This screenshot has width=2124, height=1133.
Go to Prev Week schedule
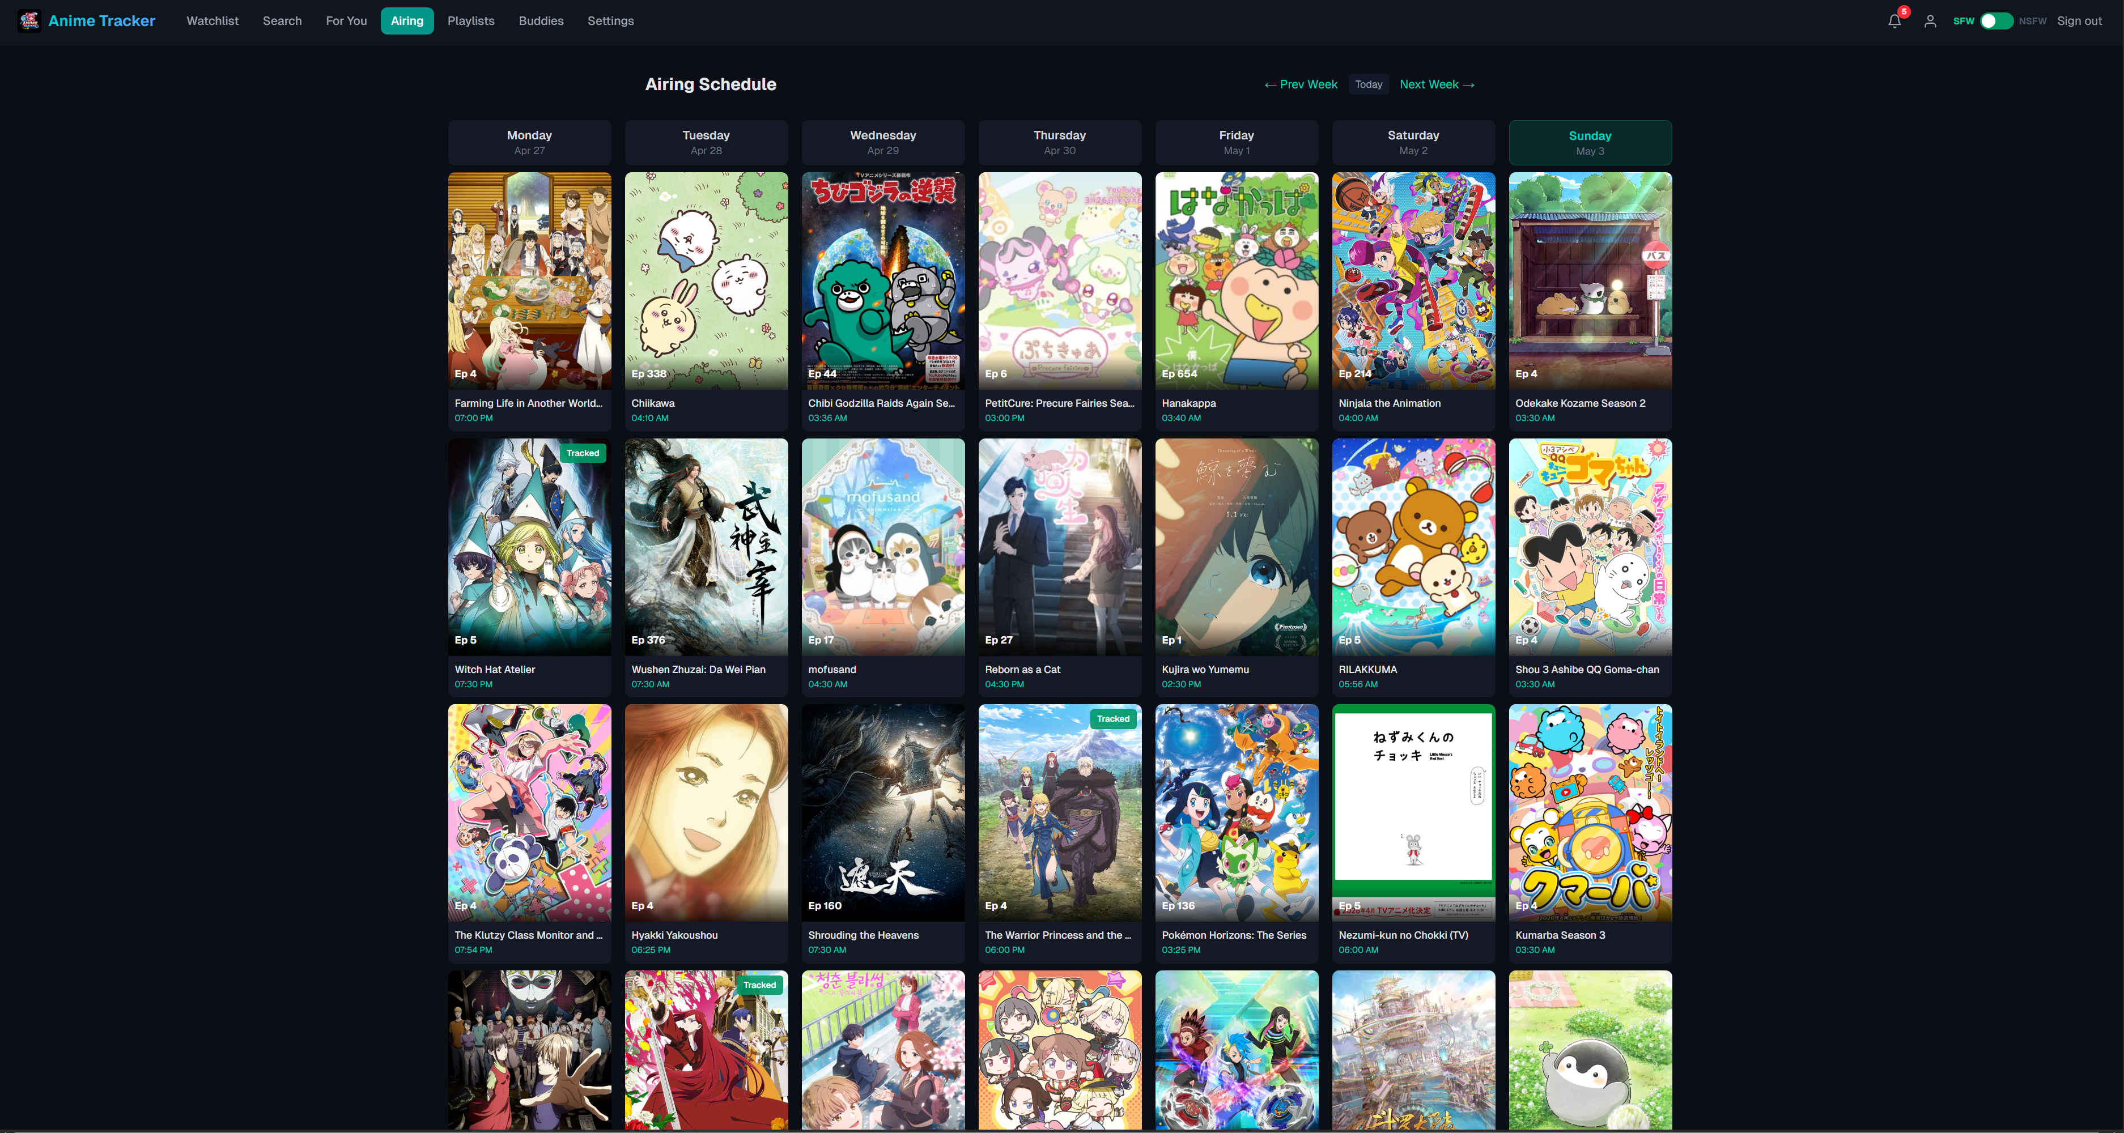1301,84
